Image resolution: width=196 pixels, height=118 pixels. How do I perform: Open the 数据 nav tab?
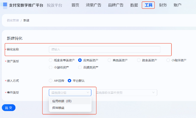(x=134, y=5)
